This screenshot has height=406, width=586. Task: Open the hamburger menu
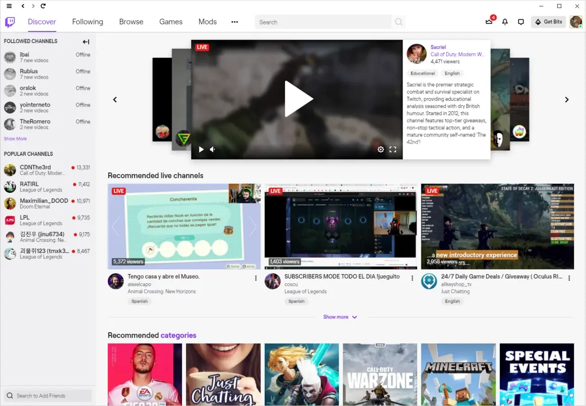point(9,6)
